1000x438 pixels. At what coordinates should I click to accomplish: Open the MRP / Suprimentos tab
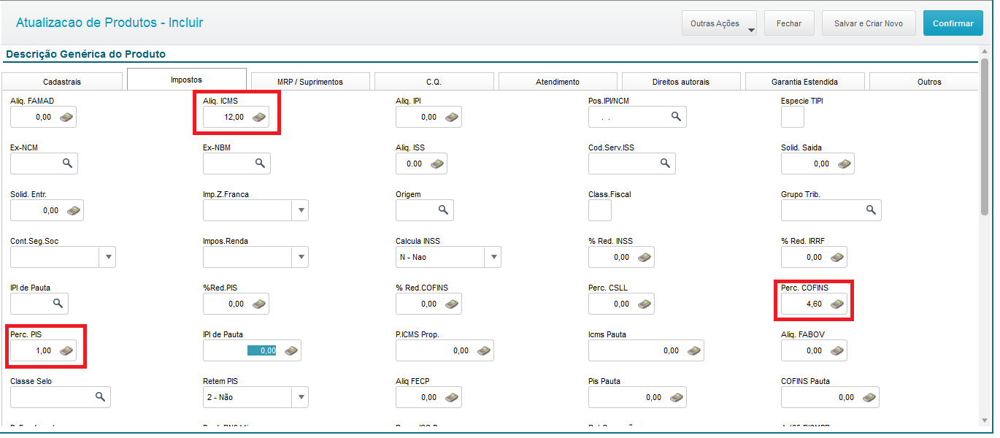[x=310, y=82]
